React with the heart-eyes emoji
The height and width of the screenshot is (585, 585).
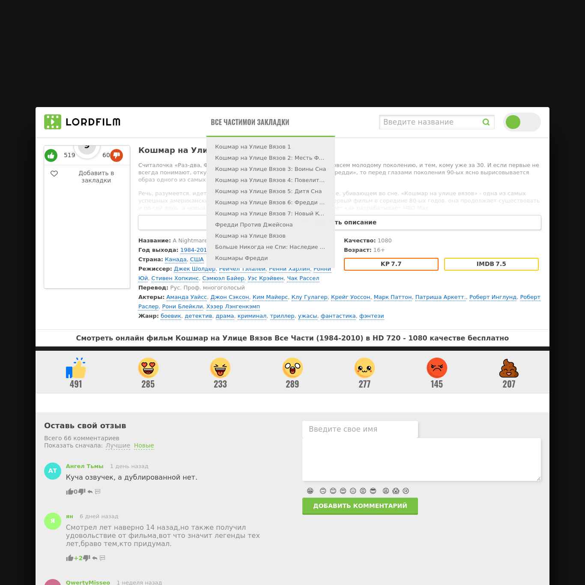(148, 368)
